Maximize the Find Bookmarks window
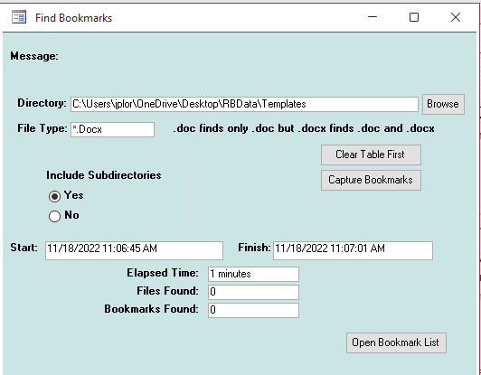Image resolution: width=481 pixels, height=375 pixels. pyautogui.click(x=414, y=17)
